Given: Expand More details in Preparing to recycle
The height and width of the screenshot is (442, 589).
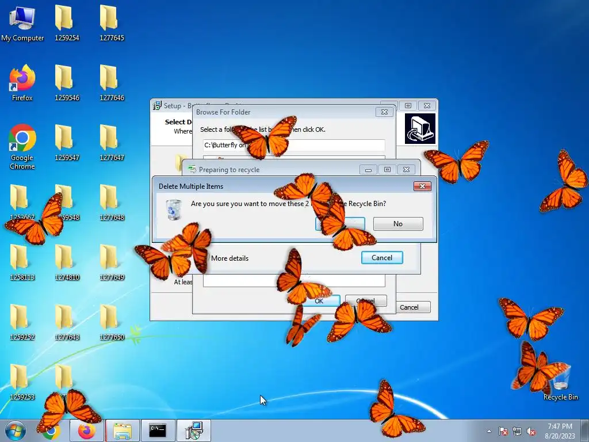Looking at the screenshot, I should click(230, 258).
